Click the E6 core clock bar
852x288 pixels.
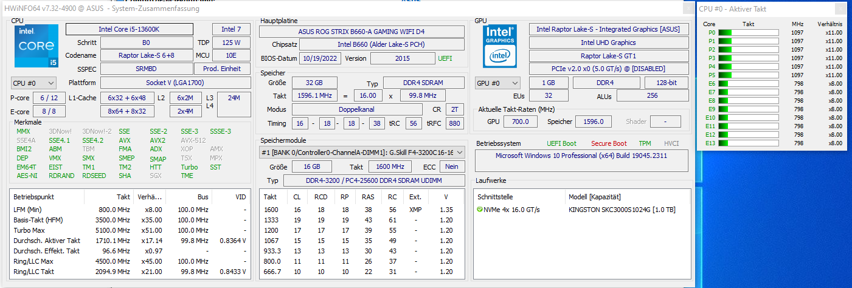point(749,84)
